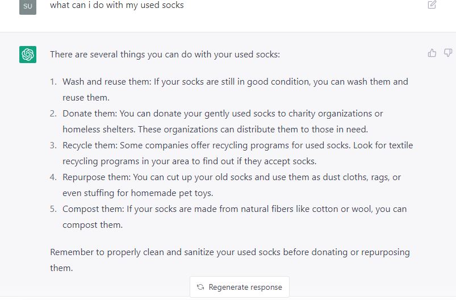Click the edit message pencil icon
The height and width of the screenshot is (300, 456).
tap(432, 5)
